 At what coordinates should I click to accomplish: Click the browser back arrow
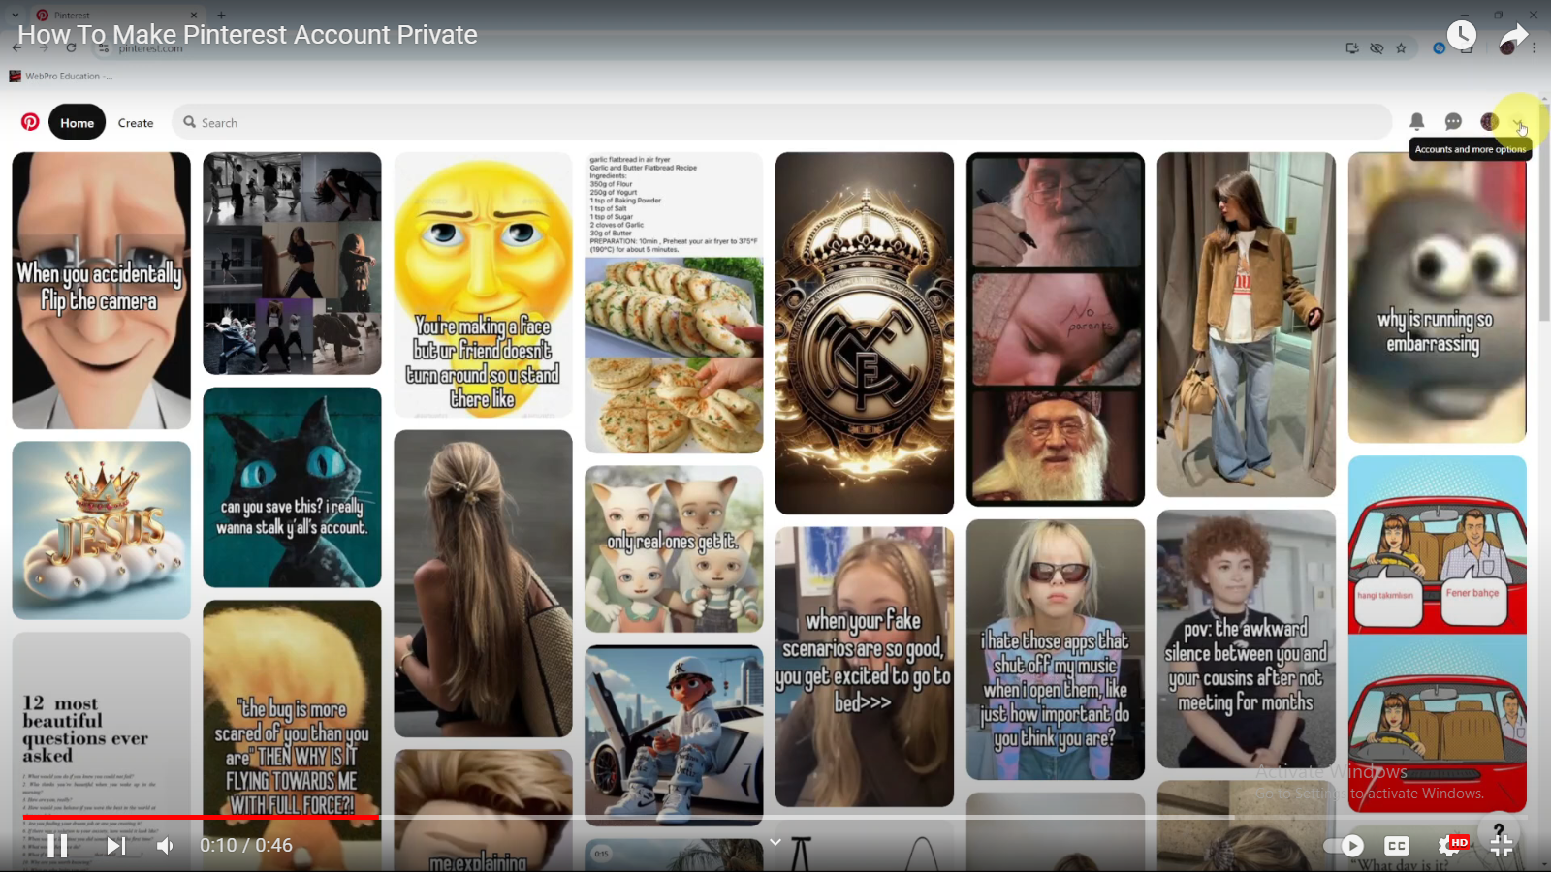point(17,47)
